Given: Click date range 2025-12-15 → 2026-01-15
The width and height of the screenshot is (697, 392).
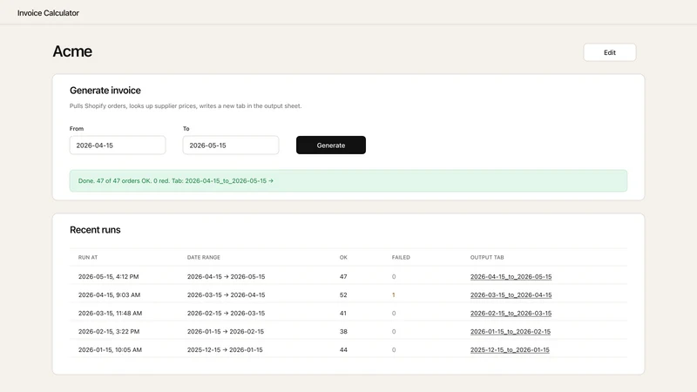Looking at the screenshot, I should tap(225, 350).
